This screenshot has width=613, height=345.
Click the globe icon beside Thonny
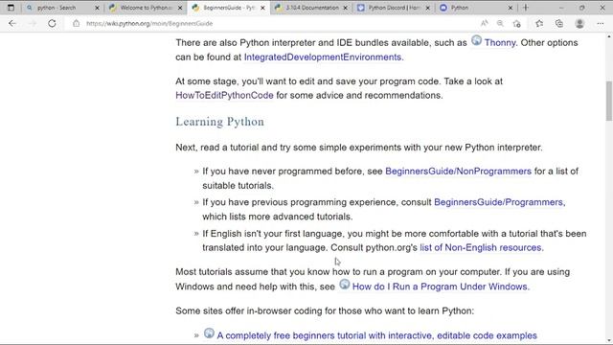pyautogui.click(x=476, y=40)
